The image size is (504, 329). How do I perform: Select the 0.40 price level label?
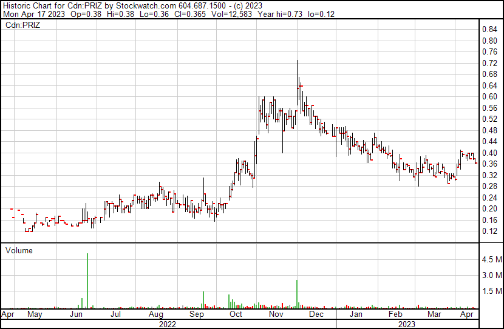[x=489, y=153]
